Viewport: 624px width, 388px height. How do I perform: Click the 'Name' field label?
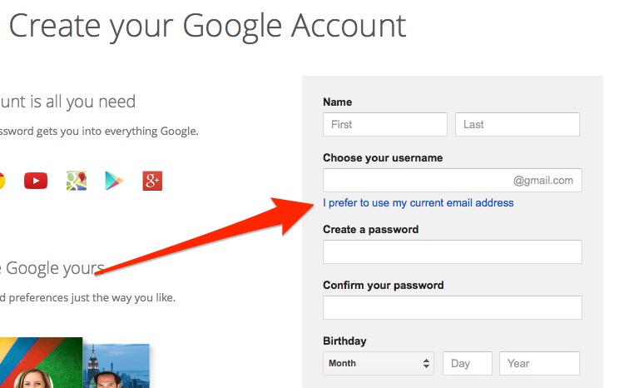click(337, 102)
